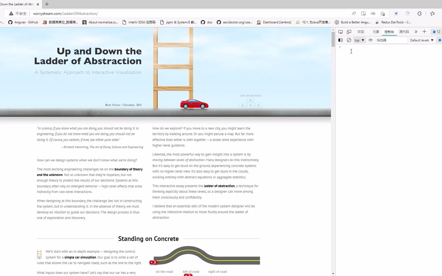Clear the console output
Image resolution: width=442 pixels, height=276 pixels.
[x=349, y=40]
